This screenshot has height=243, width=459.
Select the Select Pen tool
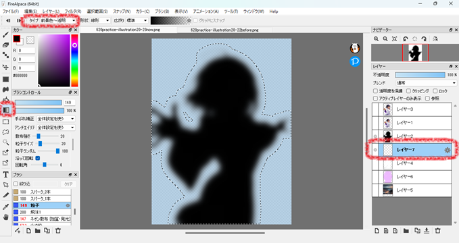click(x=5, y=153)
